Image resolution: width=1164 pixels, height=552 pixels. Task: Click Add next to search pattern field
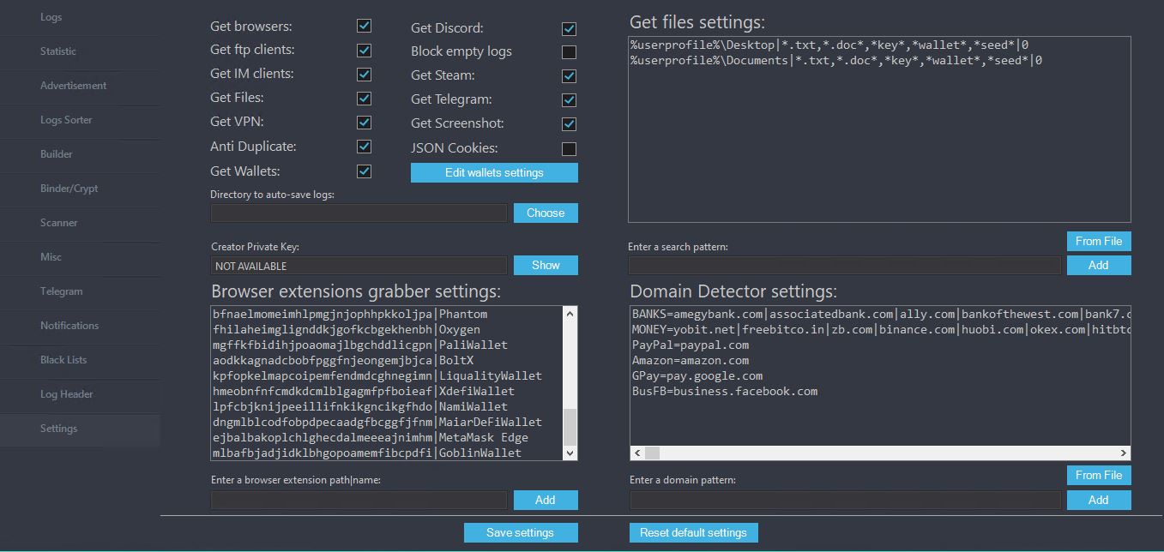1099,265
